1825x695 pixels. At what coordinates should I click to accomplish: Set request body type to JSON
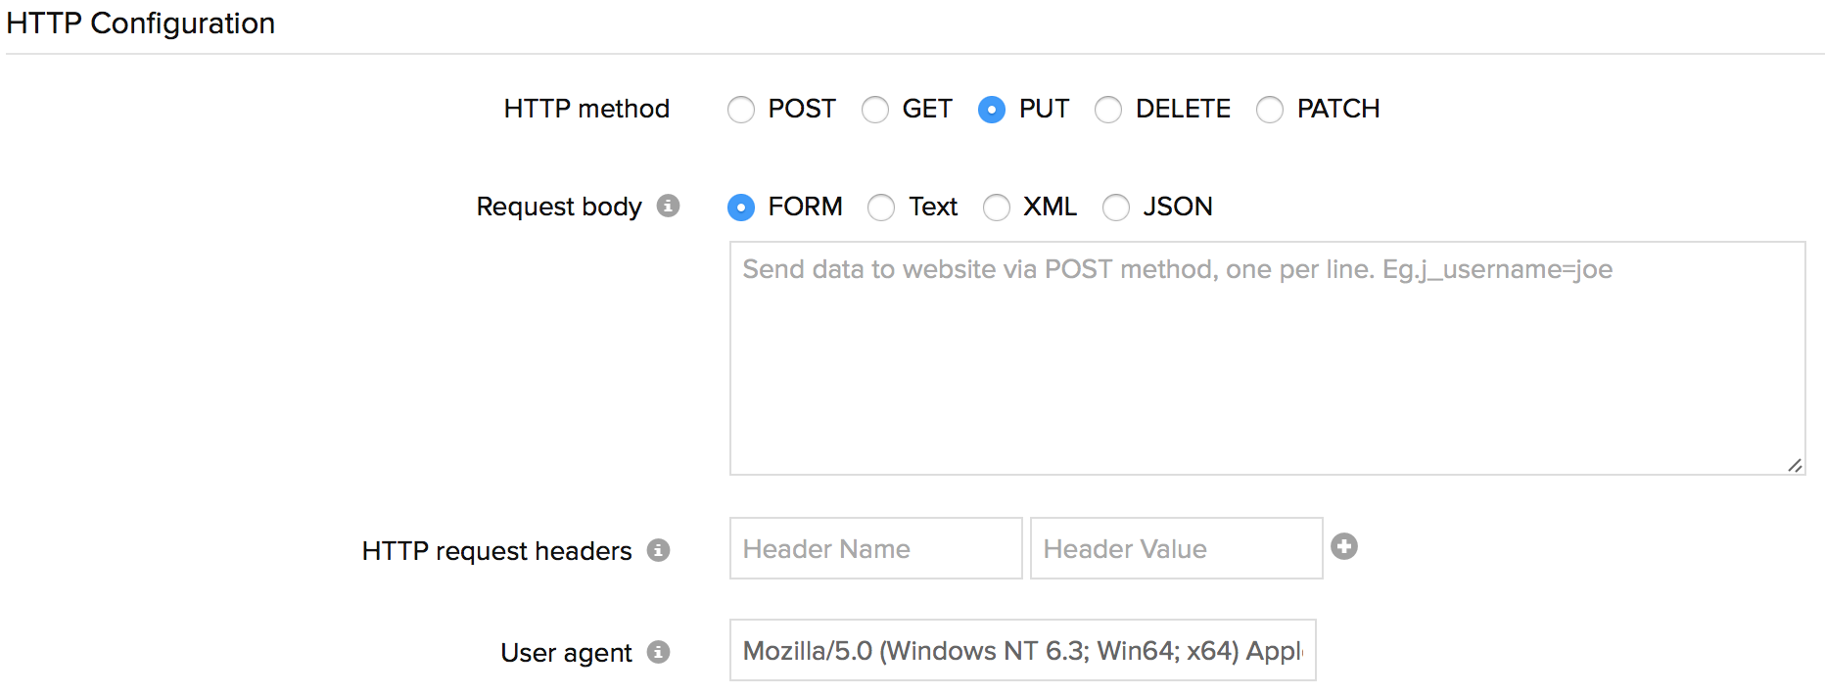1116,208
